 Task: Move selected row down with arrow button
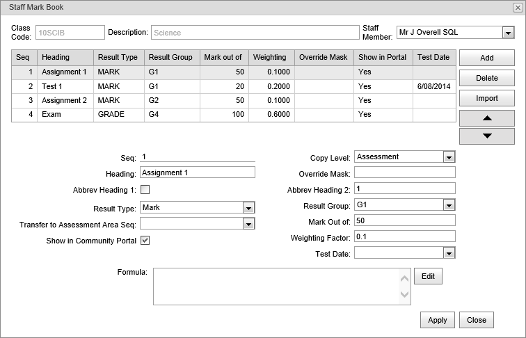487,136
